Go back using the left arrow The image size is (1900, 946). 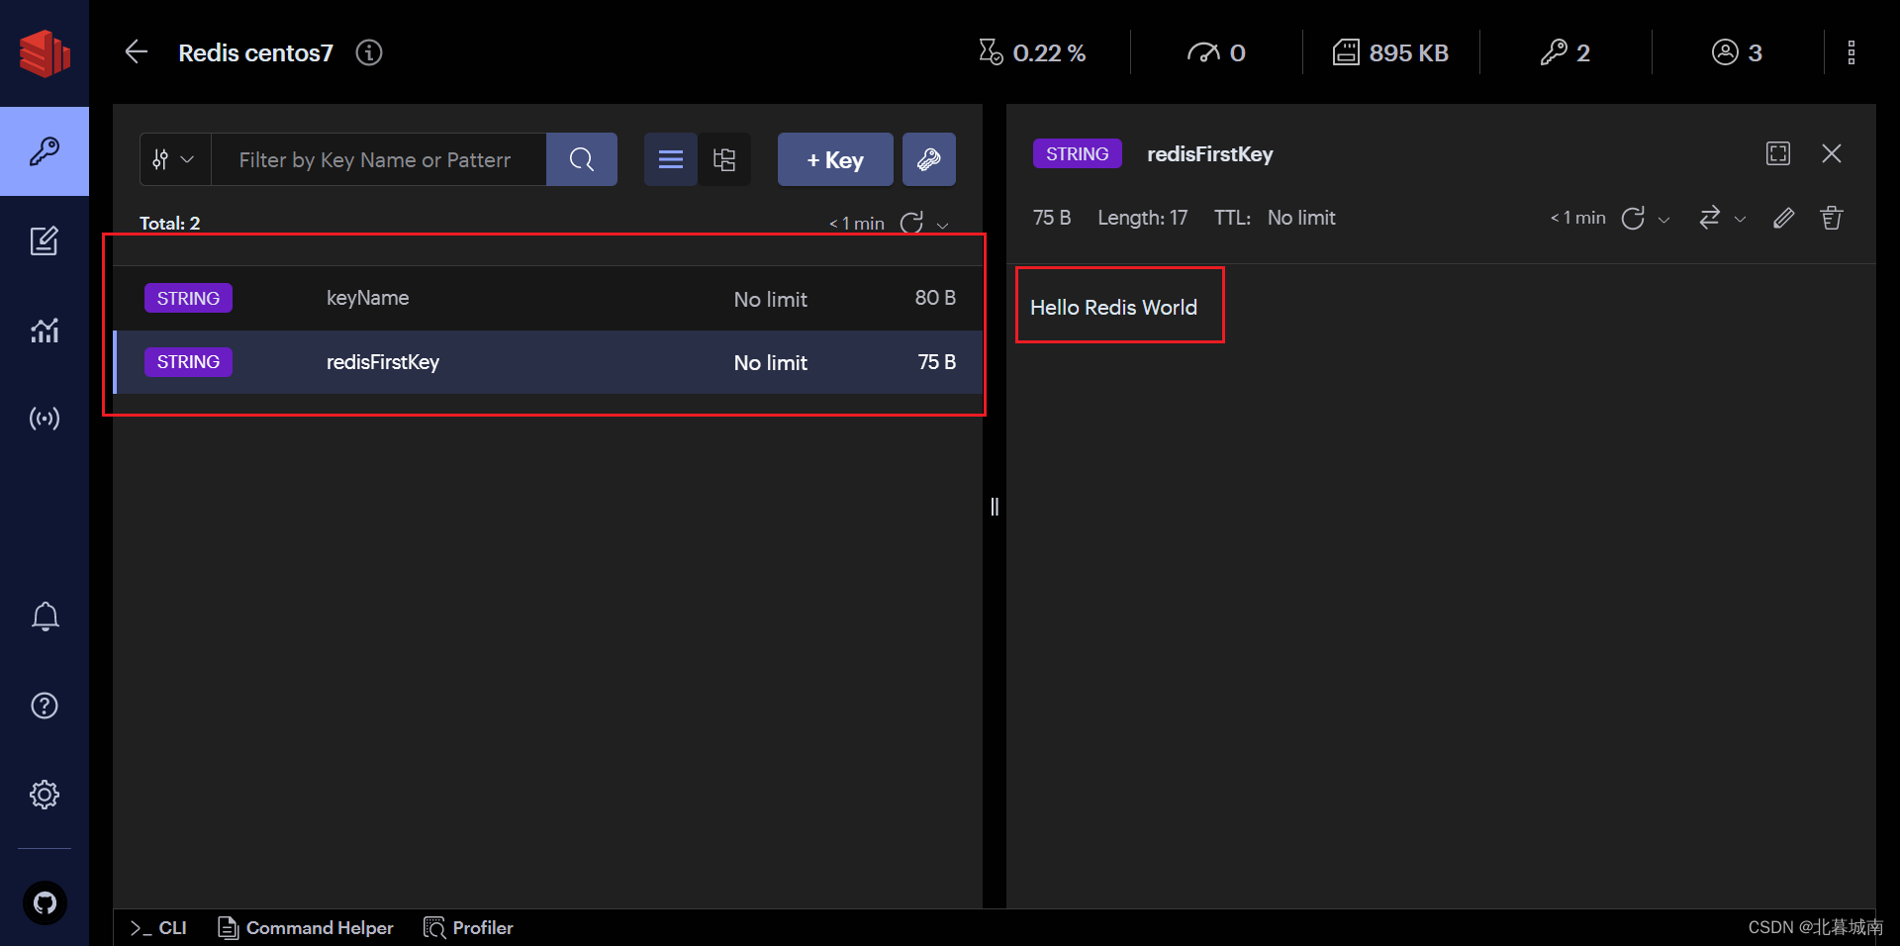(x=137, y=52)
